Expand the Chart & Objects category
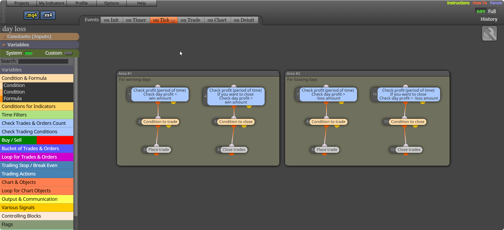Viewport: 504px width, 230px height. coord(37,182)
